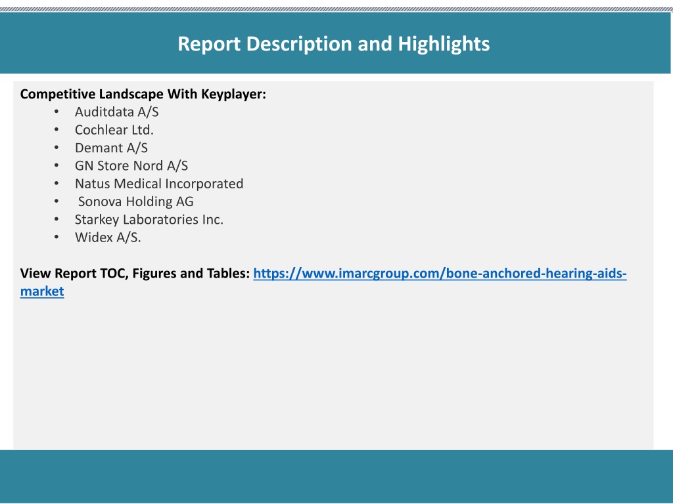Select 'Starkey Laboratories Inc.' entry
673x504 pixels.
(x=149, y=219)
